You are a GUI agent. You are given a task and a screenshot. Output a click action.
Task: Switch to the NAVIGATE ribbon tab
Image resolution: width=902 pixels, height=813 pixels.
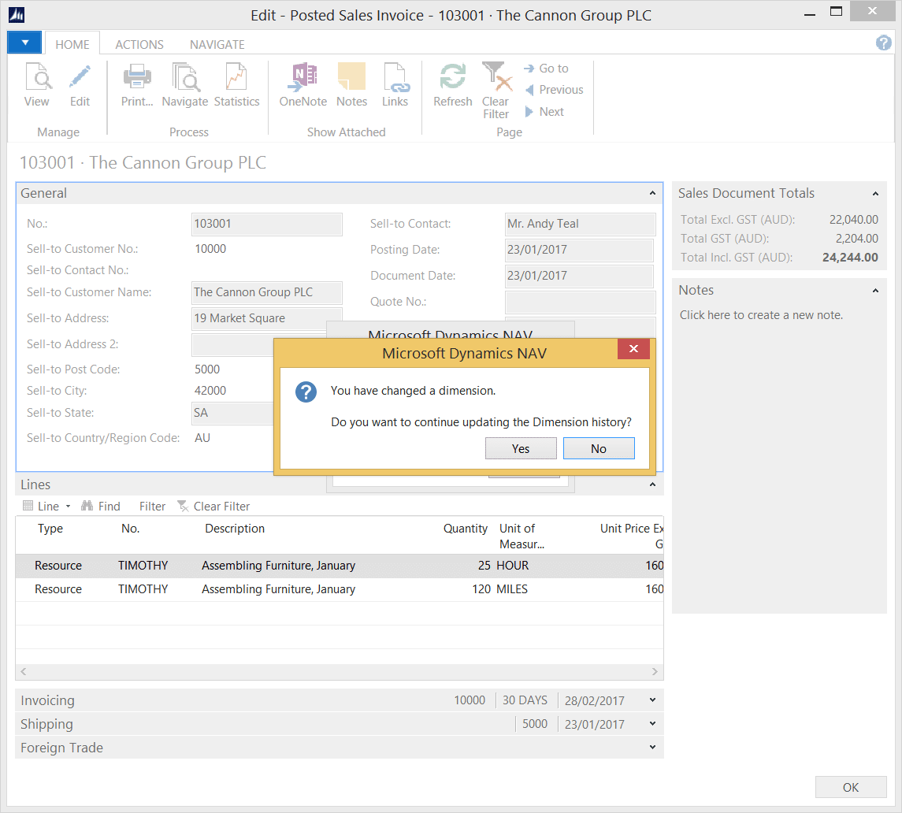click(217, 44)
